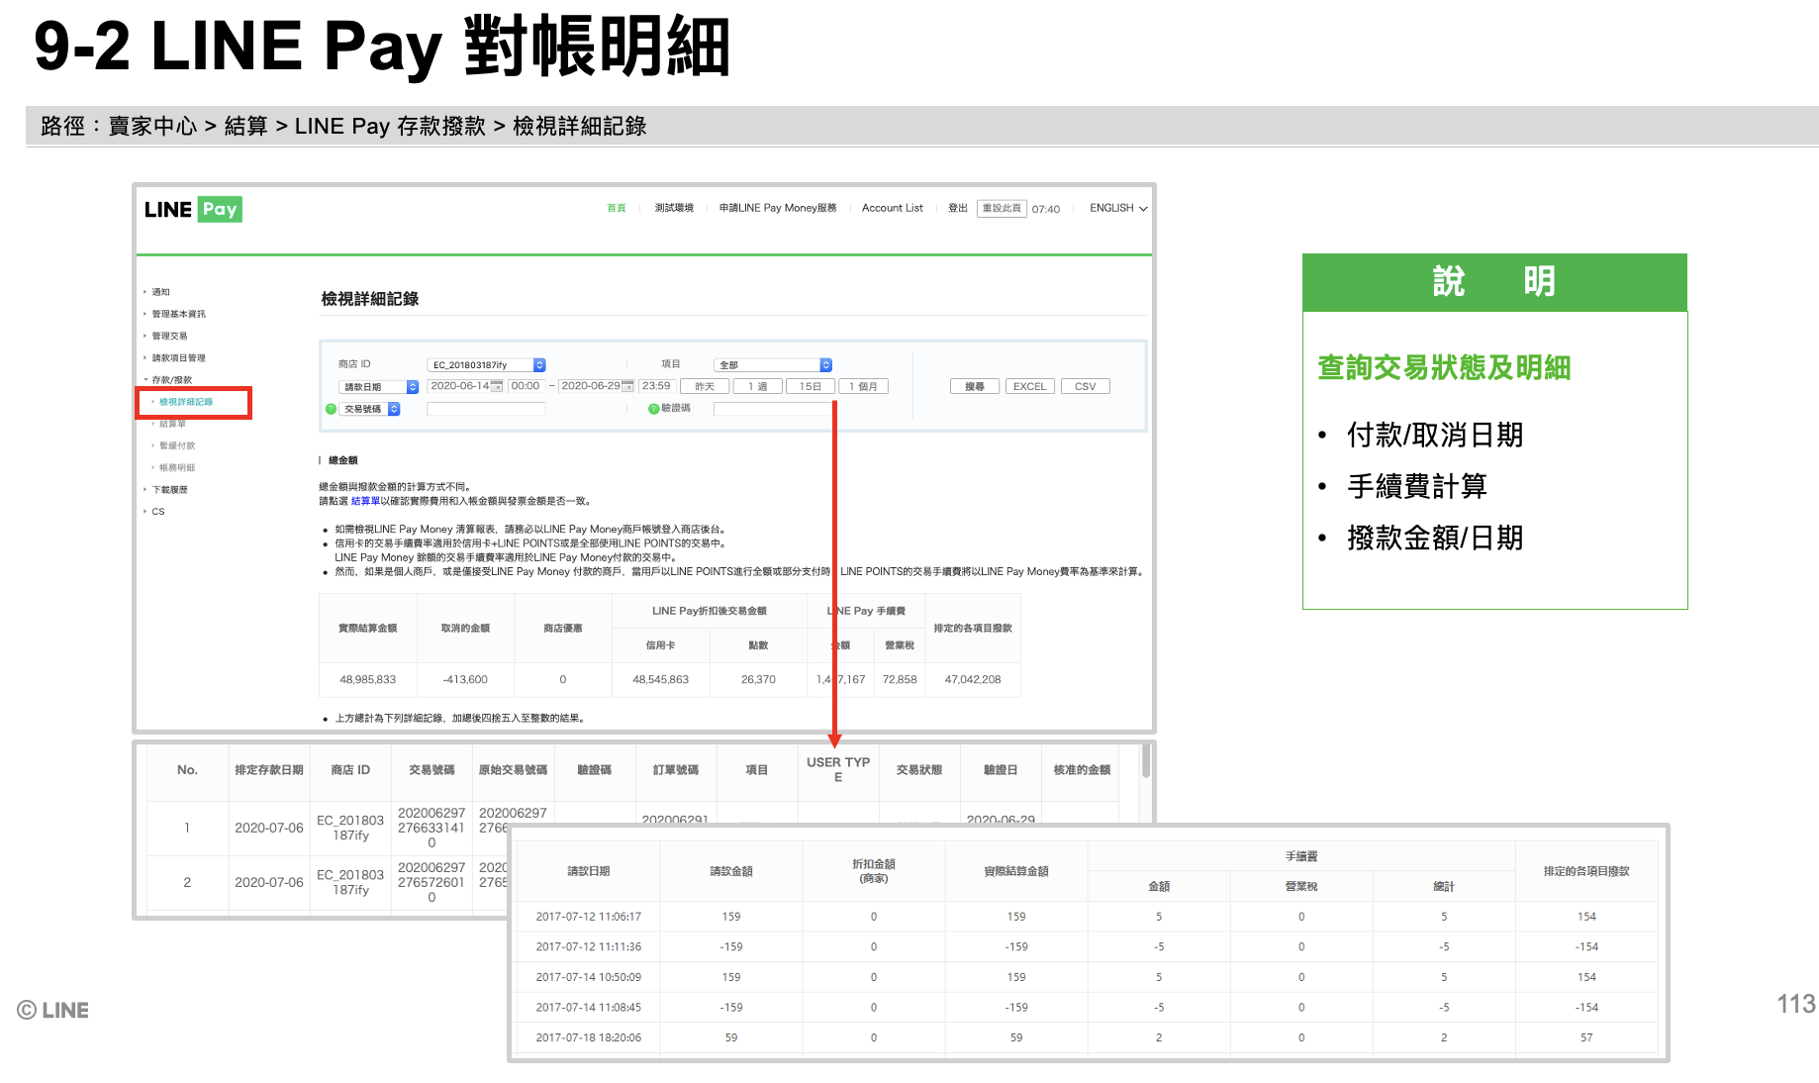Click the end date field 2020-06-29

pos(590,386)
